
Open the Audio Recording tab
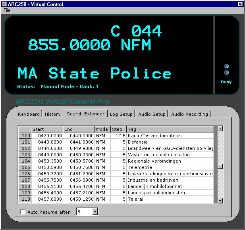coord(189,114)
